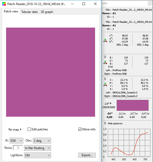Image resolution: width=153 pixels, height=162 pixels.
Task: Click the app icon in the title bar
Action: (x=4, y=4)
